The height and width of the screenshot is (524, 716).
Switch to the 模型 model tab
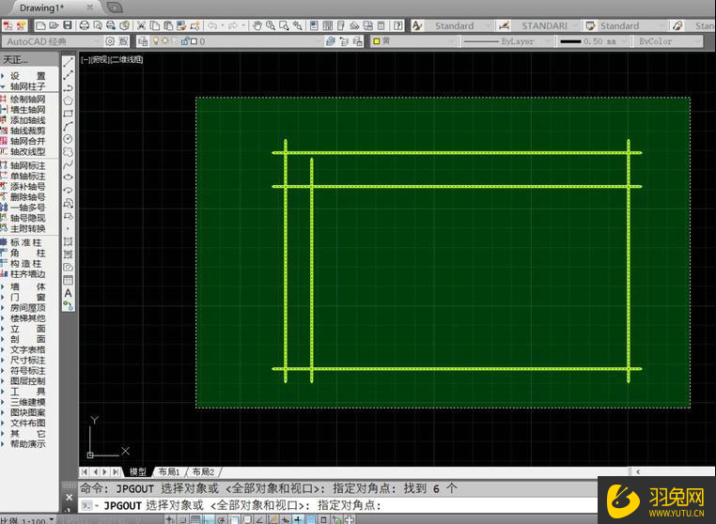pos(138,471)
